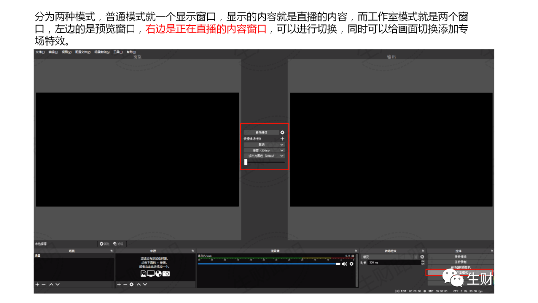Viewport: 538px width, 303px height.
Task: Increase the transition duration with the up stepper
Action: (x=423, y=261)
